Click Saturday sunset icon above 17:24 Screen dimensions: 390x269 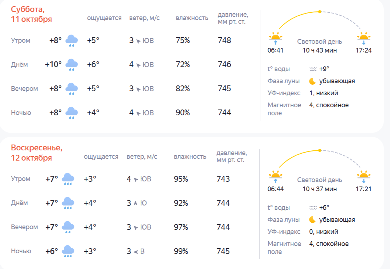[364, 38]
